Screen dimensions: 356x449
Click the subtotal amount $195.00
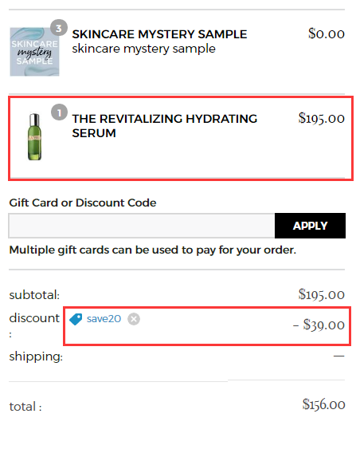click(x=322, y=294)
